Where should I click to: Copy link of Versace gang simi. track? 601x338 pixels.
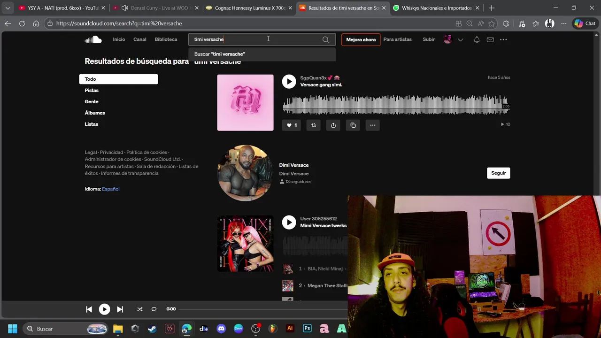[x=353, y=125]
